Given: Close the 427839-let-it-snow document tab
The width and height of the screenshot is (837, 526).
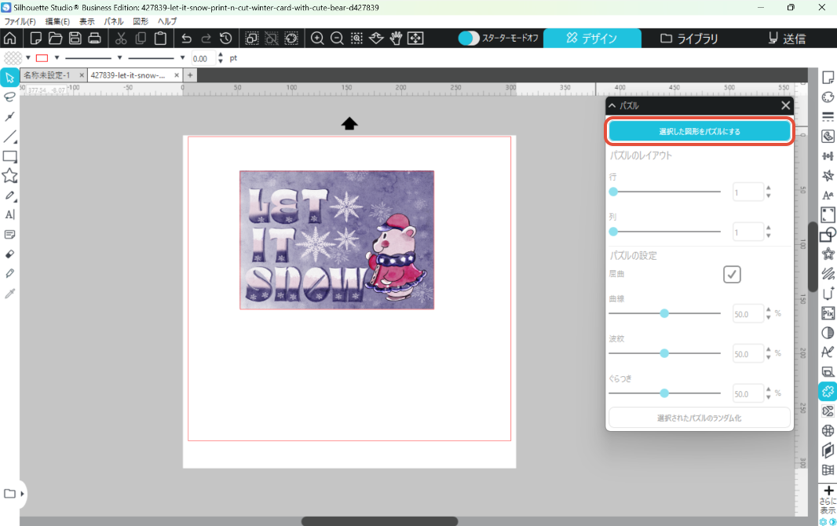Looking at the screenshot, I should coord(177,75).
